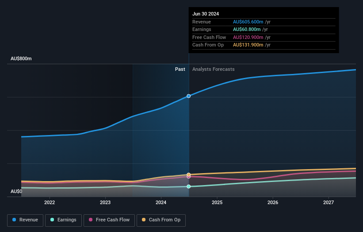Select the teal Earnings data point marker
This screenshot has height=232, width=363.
click(189, 186)
